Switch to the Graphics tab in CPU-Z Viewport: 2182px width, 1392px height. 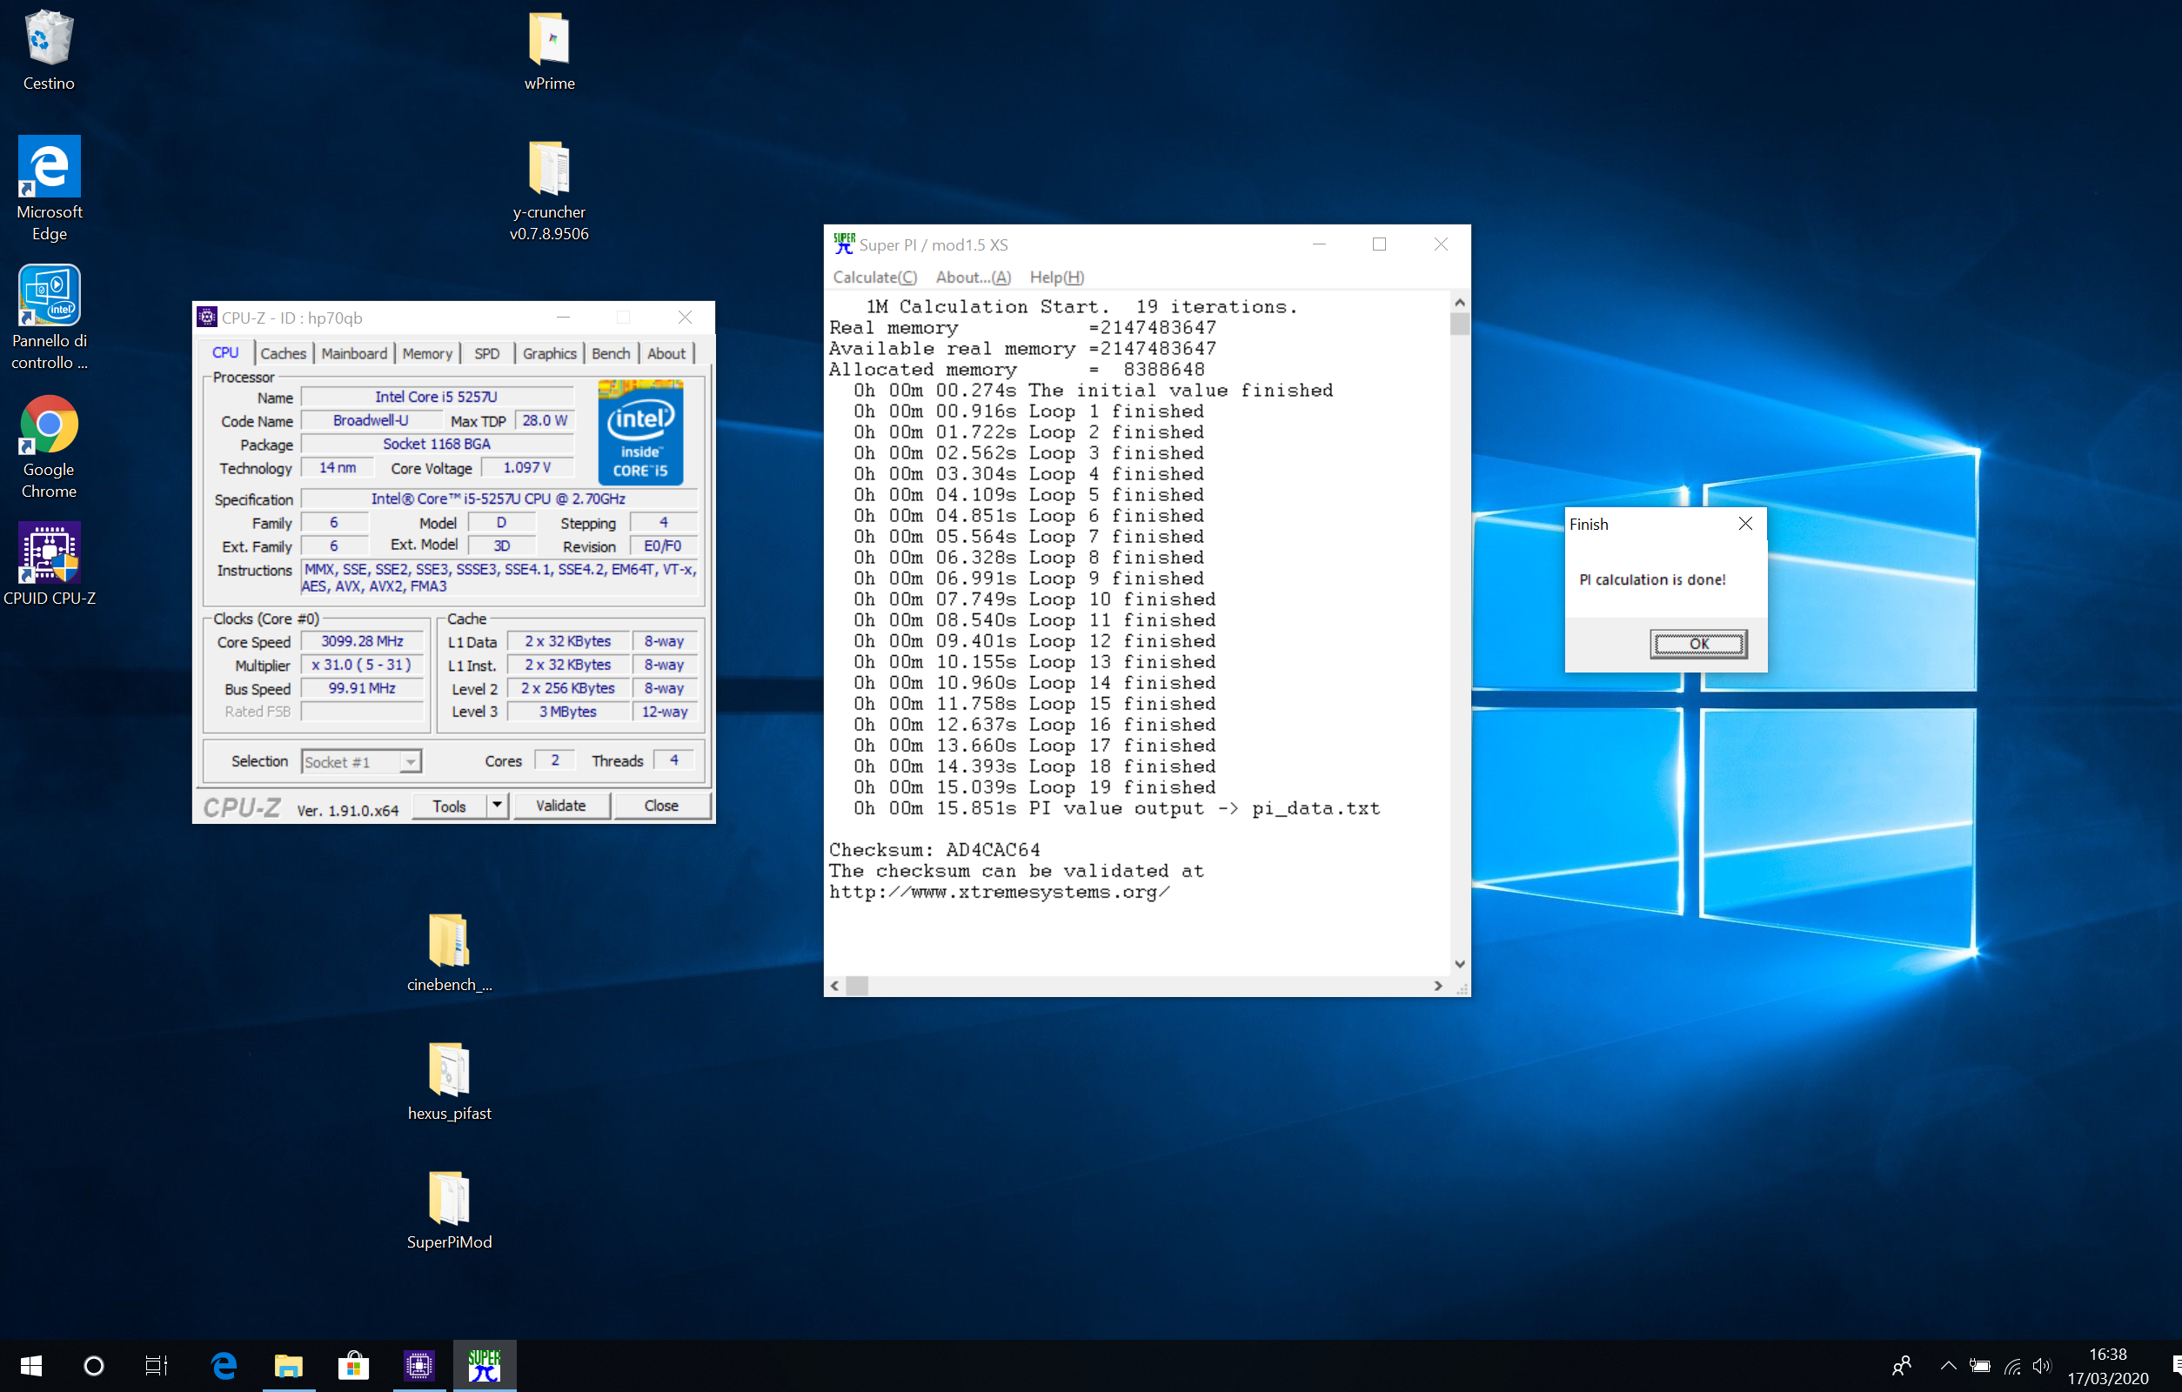550,353
